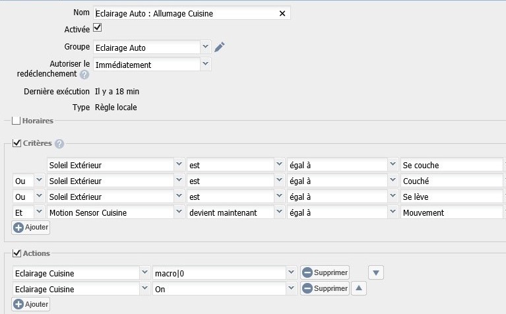
Task: Click 'Il y a 18 min' text
Action: pyautogui.click(x=117, y=92)
